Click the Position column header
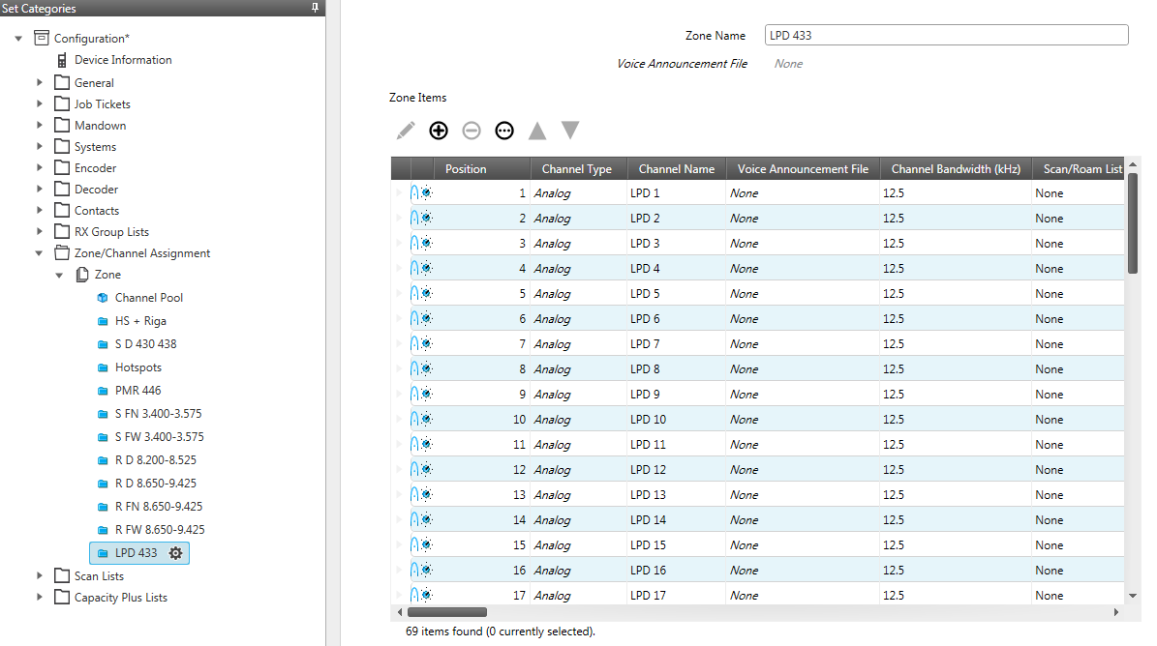The image size is (1157, 646). (466, 169)
